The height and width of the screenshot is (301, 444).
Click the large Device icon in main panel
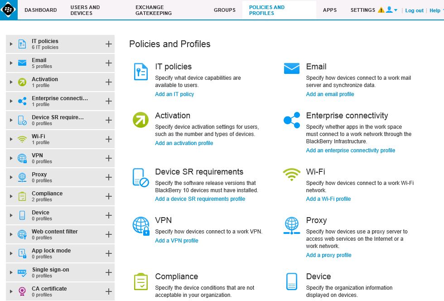pos(292,282)
